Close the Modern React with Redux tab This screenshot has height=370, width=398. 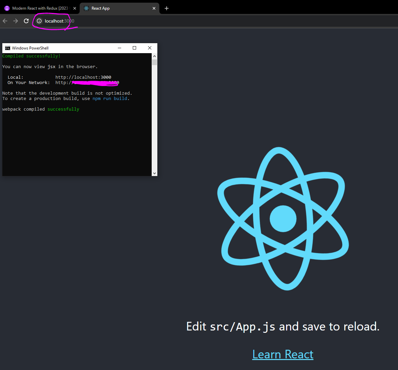[75, 8]
